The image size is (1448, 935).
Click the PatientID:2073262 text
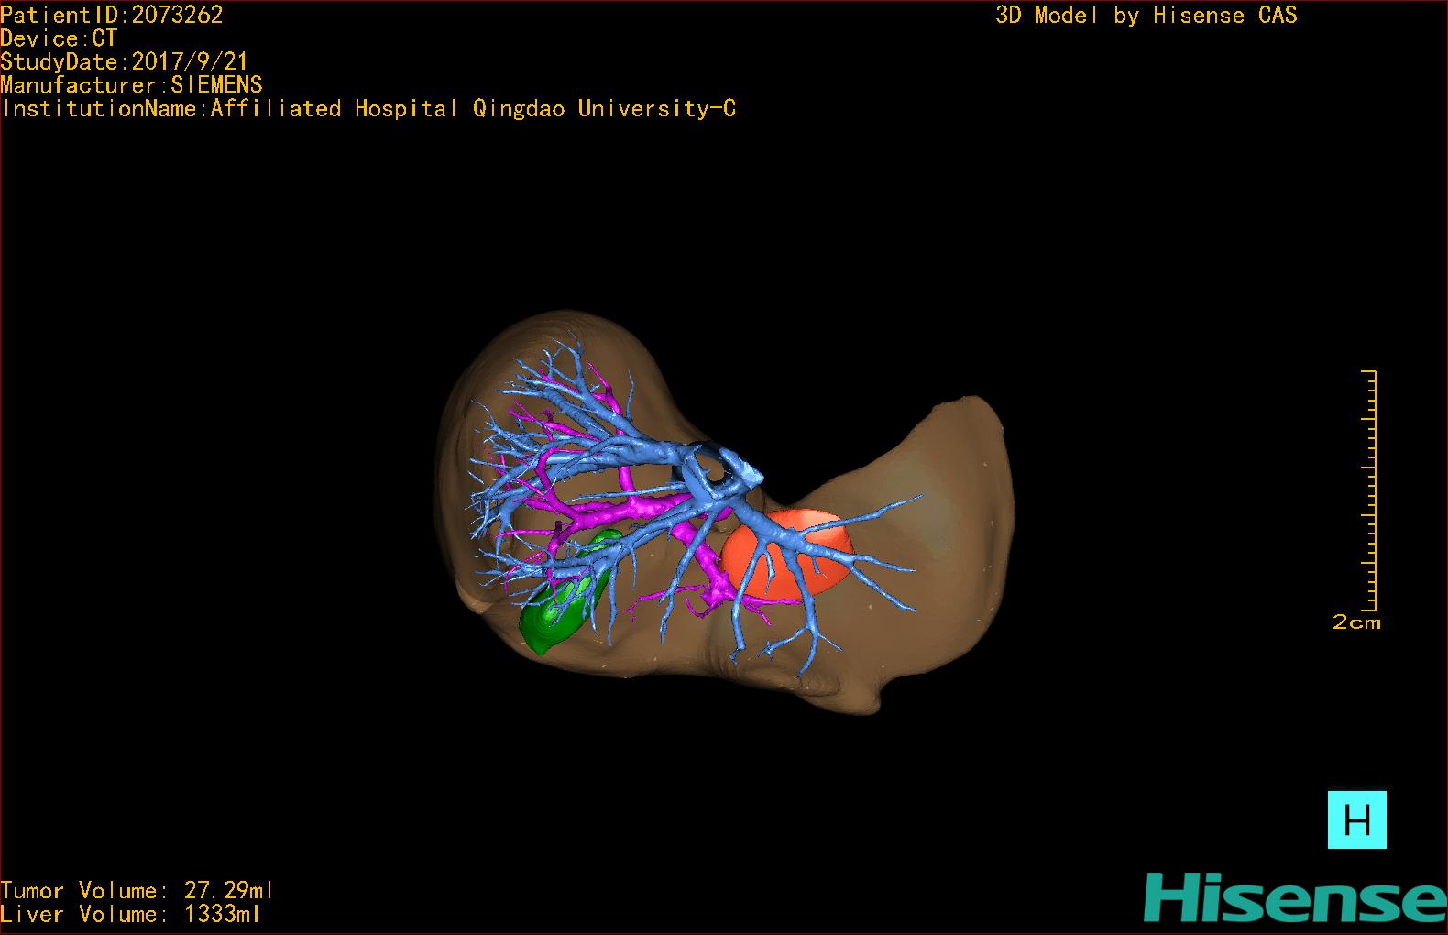click(x=112, y=15)
